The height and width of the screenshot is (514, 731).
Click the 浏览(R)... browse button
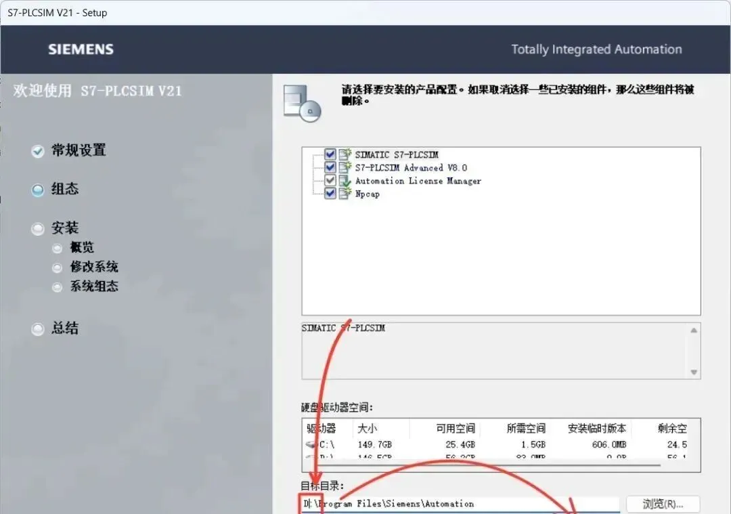[663, 504]
